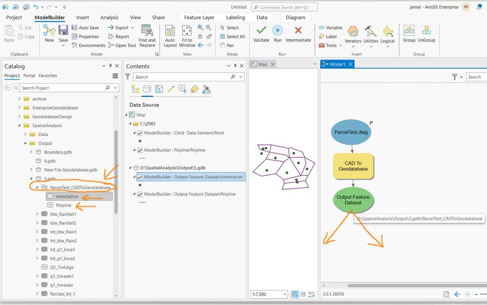Switch to the Map view tab
The image size is (487, 305).
[263, 64]
